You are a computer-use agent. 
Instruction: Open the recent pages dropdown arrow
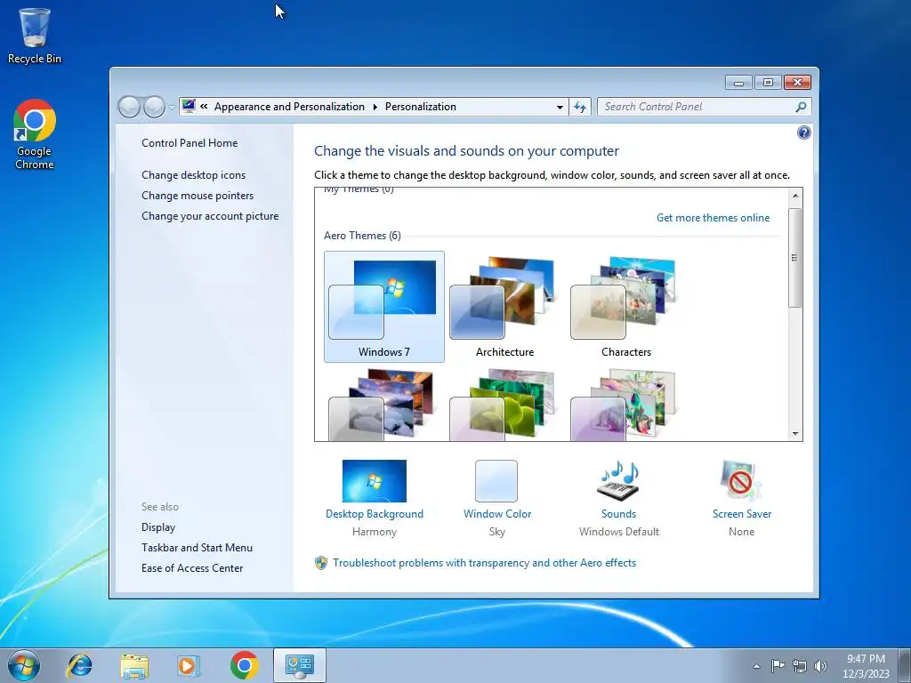(172, 108)
